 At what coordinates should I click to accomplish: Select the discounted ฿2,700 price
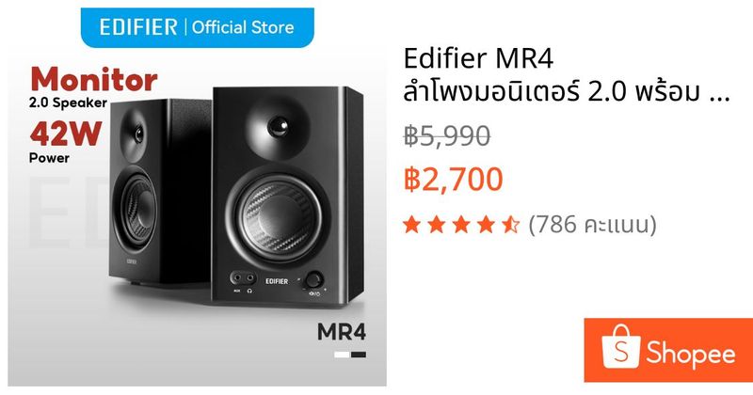[453, 179]
